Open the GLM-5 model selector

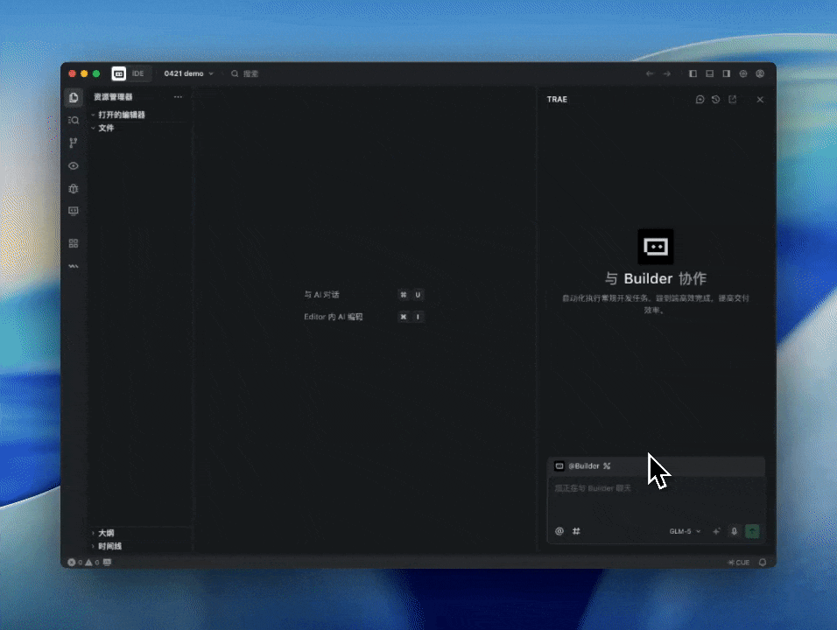685,531
